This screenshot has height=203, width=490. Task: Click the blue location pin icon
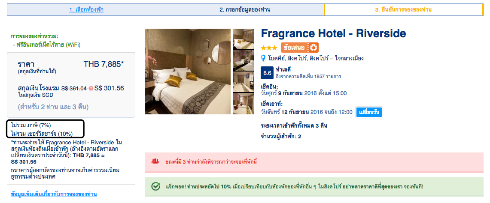[263, 58]
